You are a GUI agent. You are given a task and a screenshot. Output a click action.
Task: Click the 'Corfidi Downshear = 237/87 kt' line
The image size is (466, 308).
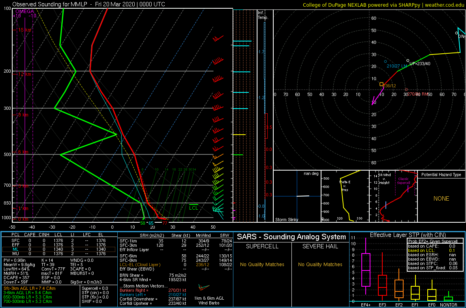tap(153, 299)
